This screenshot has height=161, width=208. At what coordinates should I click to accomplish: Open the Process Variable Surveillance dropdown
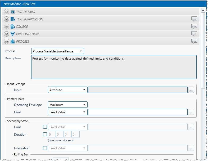coord(57,51)
